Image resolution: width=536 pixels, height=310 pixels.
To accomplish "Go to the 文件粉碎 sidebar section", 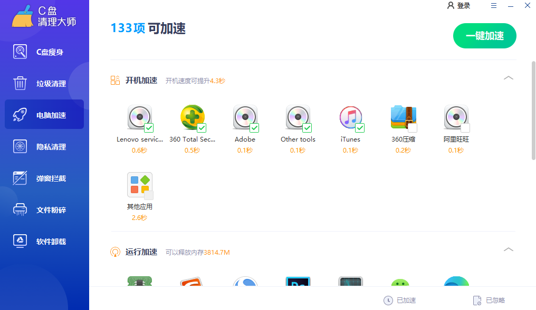I will click(44, 209).
